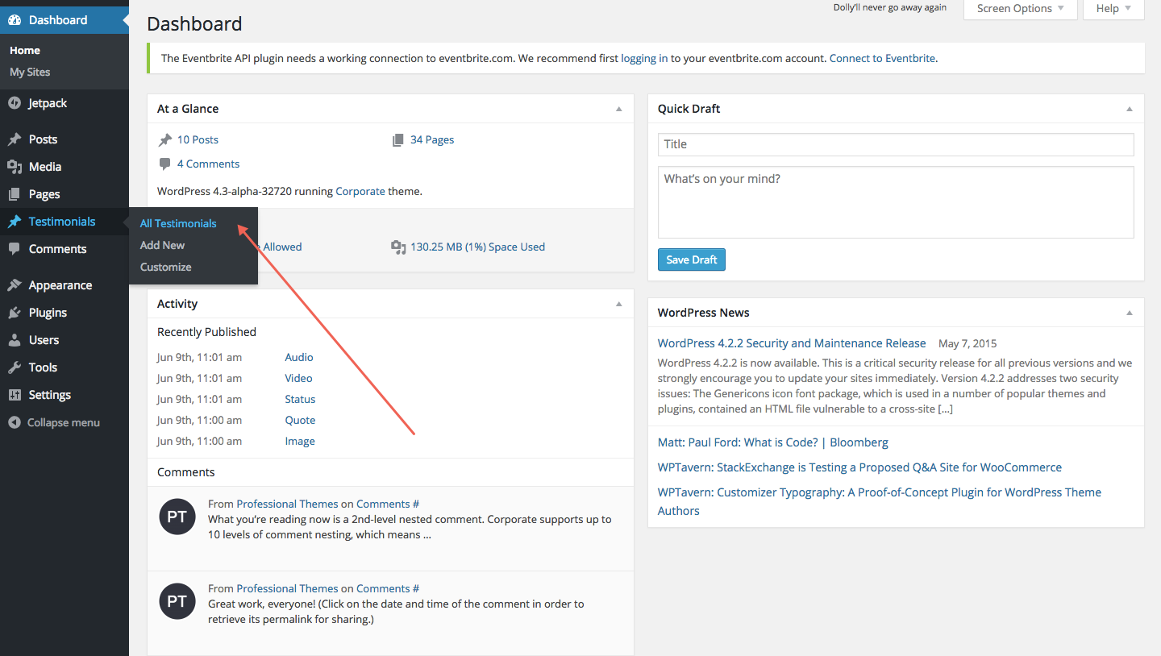Collapse the admin sidebar menu

[x=54, y=422]
